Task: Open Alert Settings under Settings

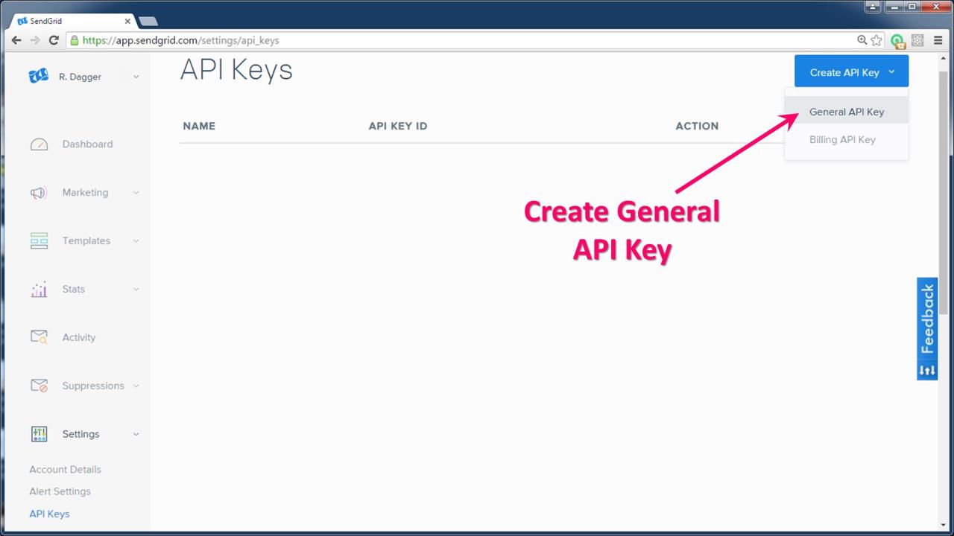Action: click(x=60, y=491)
